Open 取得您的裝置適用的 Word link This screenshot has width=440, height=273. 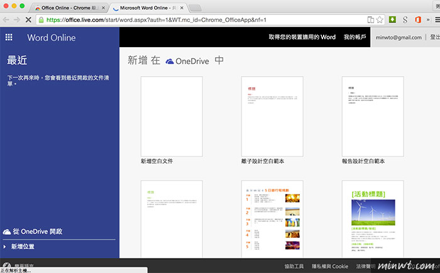point(302,37)
